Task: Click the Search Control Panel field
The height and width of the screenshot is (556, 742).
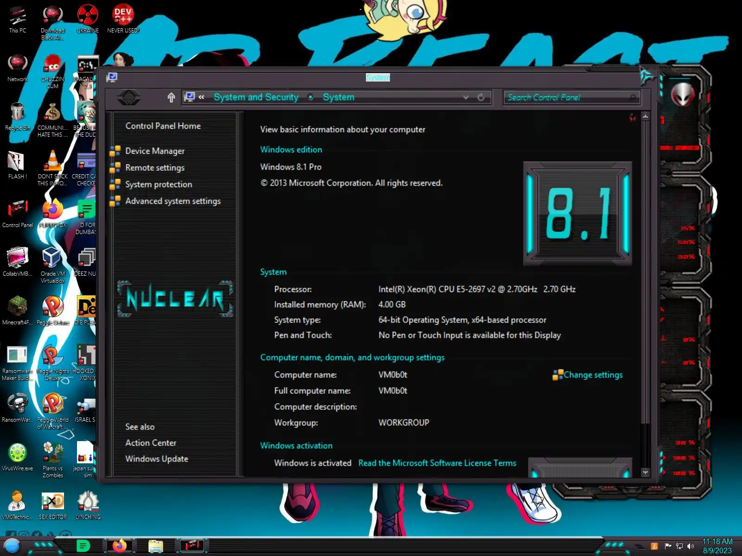Action: click(571, 97)
